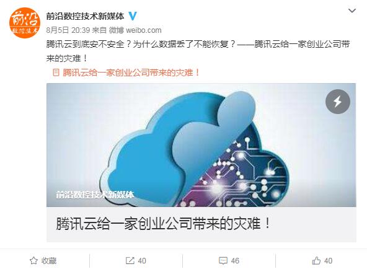Click the 前沿数控技术新媒体 watermark on image
This screenshot has height=269, width=367.
95,195
